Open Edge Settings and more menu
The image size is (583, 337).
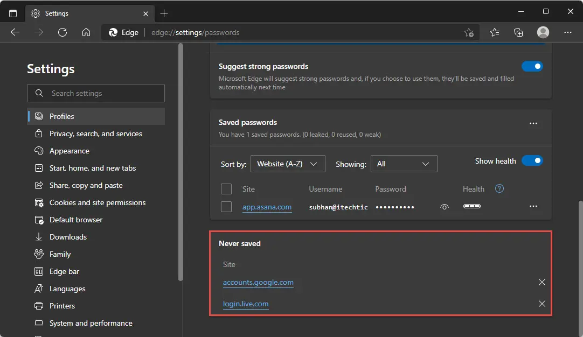pyautogui.click(x=568, y=32)
